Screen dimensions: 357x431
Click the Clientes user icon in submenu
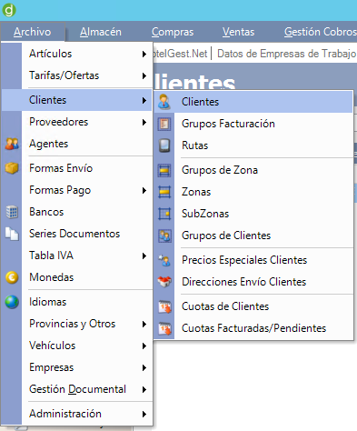pyautogui.click(x=164, y=102)
